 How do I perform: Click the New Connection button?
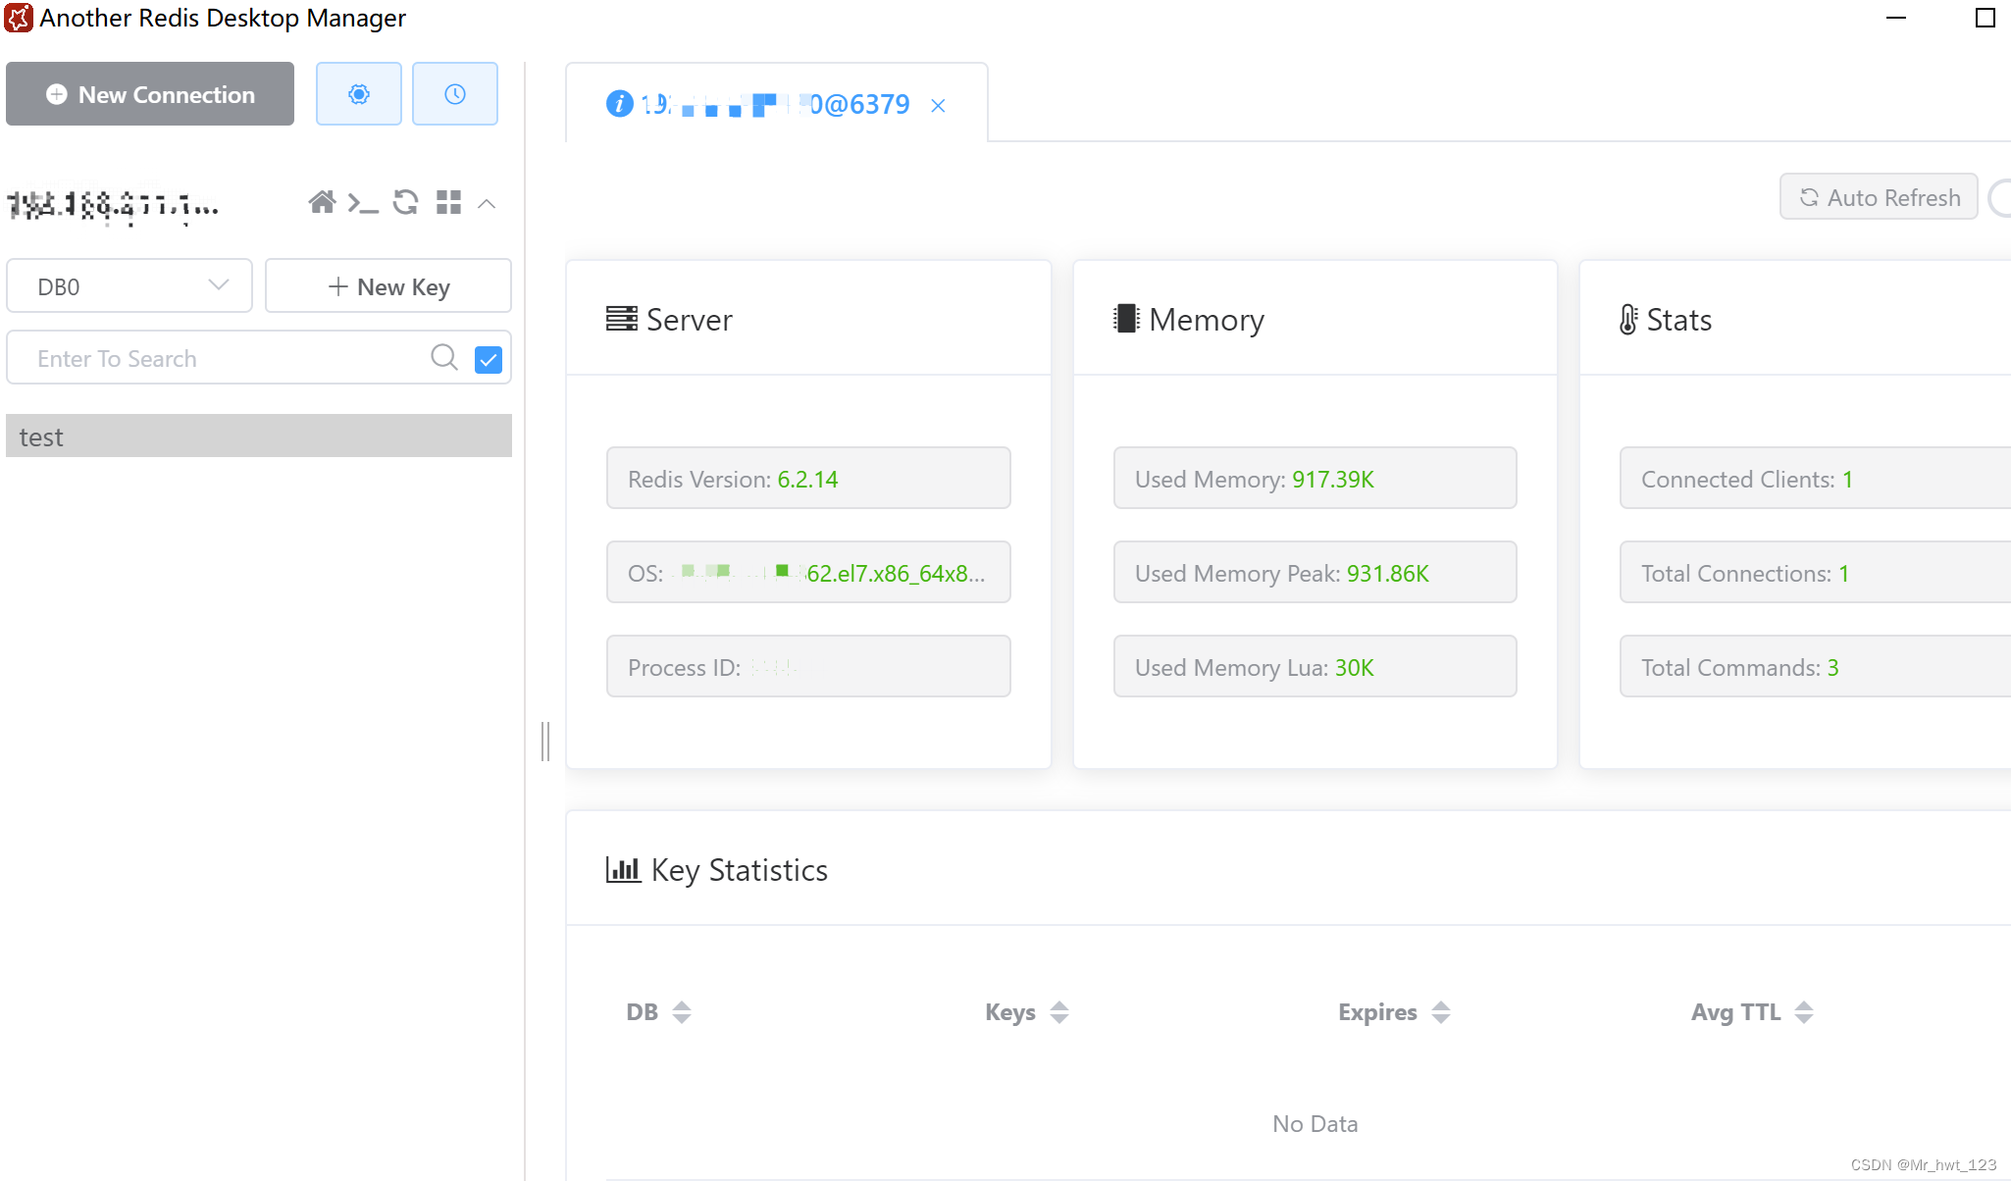point(150,94)
